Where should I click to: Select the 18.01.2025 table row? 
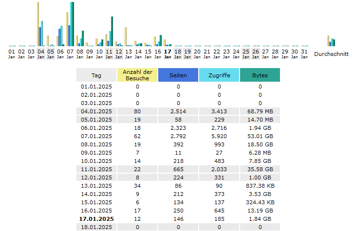178,227
